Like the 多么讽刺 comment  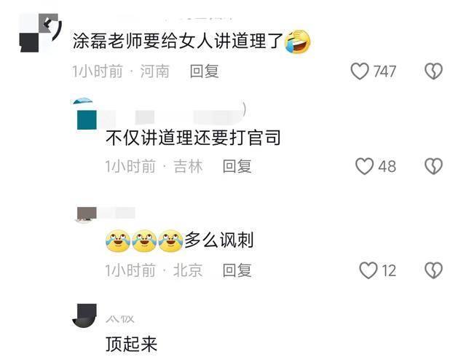pos(368,270)
